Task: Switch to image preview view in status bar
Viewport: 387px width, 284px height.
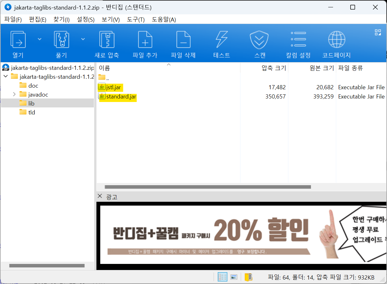Action: [x=234, y=277]
